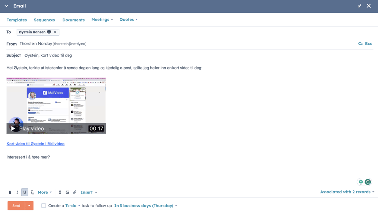Toggle bold formatting
Image resolution: width=378 pixels, height=213 pixels.
[x=10, y=192]
